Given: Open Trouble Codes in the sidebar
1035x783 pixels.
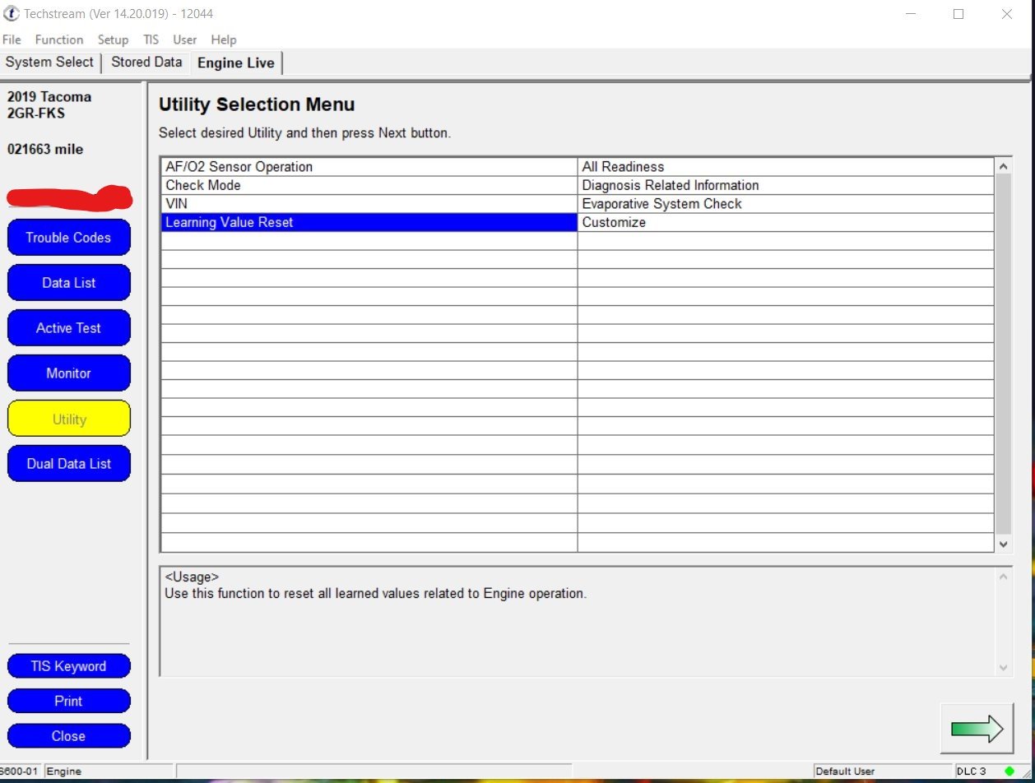Looking at the screenshot, I should 68,238.
